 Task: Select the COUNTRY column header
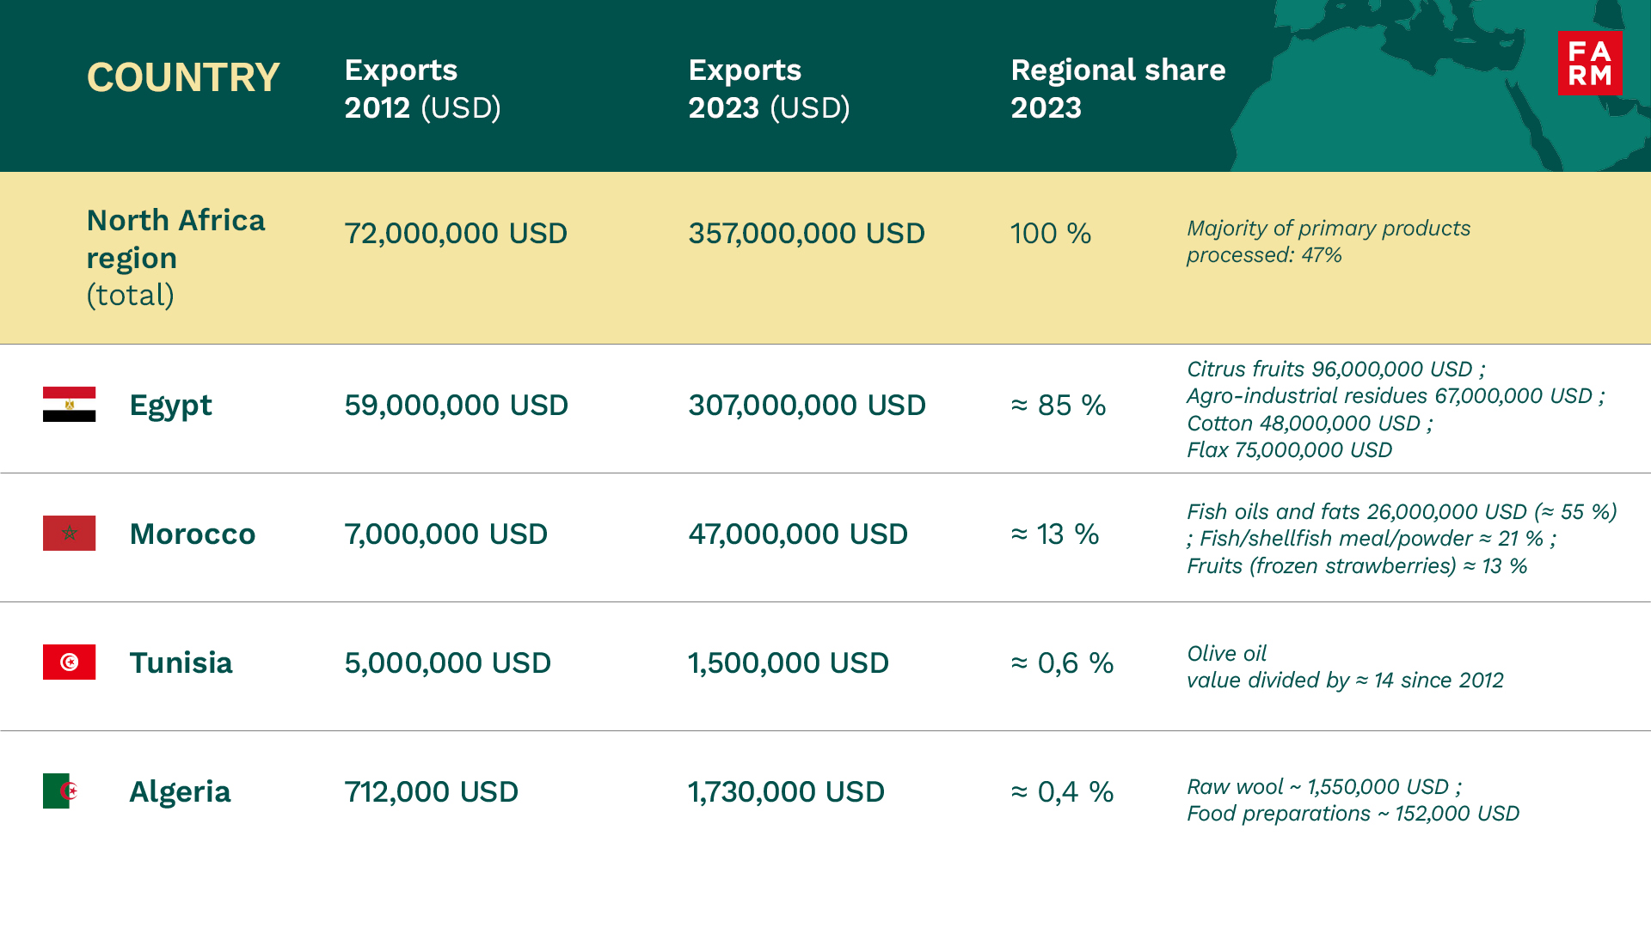[183, 77]
